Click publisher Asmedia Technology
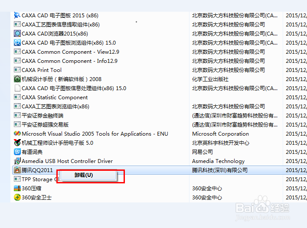The height and width of the screenshot is (228, 307). 218,161
